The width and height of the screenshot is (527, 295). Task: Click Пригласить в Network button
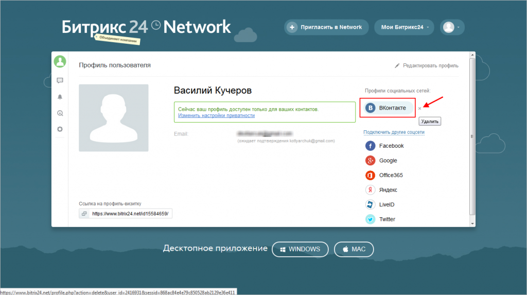pos(326,27)
